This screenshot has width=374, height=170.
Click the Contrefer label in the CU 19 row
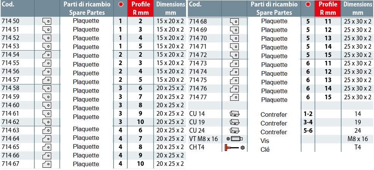(x=274, y=124)
